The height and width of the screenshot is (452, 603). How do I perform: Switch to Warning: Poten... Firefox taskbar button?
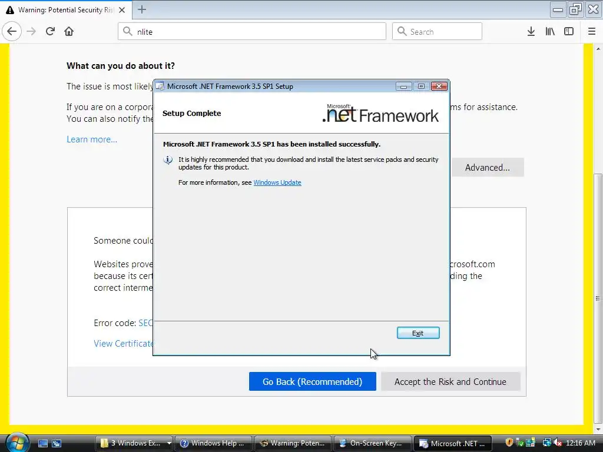pyautogui.click(x=293, y=443)
